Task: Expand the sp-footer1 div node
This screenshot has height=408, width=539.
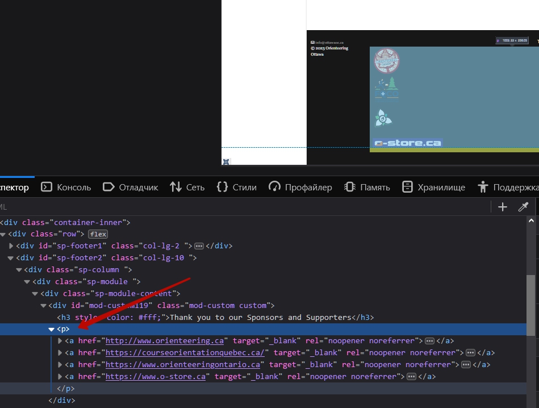Action: point(11,246)
